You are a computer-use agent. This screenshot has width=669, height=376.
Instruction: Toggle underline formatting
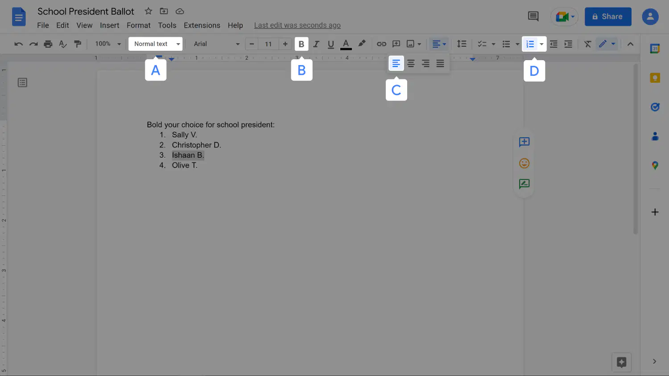click(331, 44)
